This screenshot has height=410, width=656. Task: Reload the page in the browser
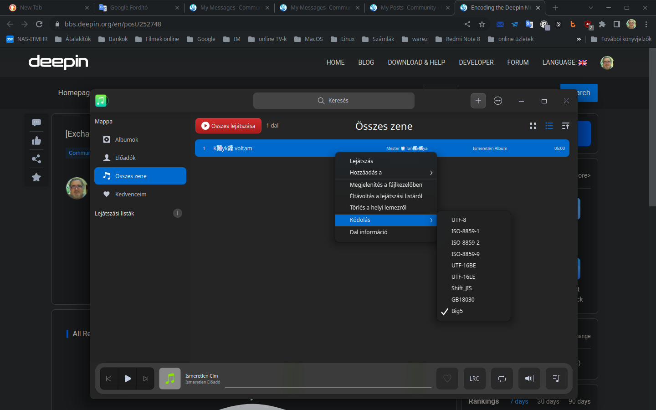pos(39,24)
